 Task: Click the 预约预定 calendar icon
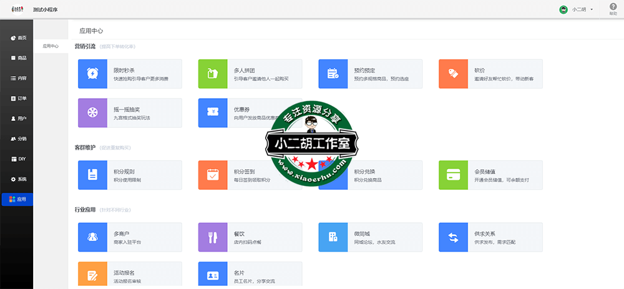coord(333,74)
